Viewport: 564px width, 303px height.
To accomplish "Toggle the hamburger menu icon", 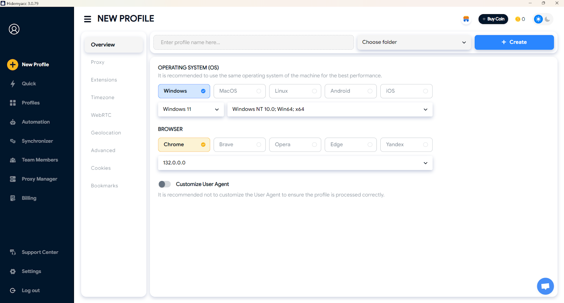I will pos(87,19).
